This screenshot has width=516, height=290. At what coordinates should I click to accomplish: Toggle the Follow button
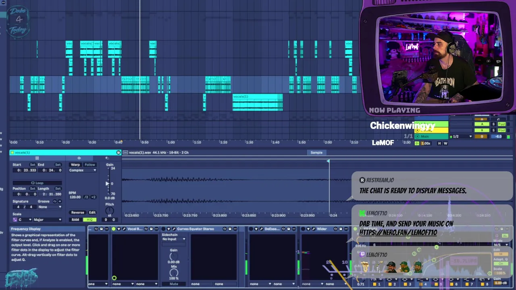[x=89, y=165]
